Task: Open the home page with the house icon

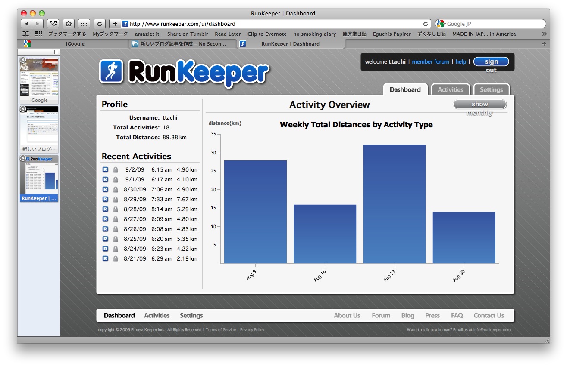Action: (x=69, y=24)
